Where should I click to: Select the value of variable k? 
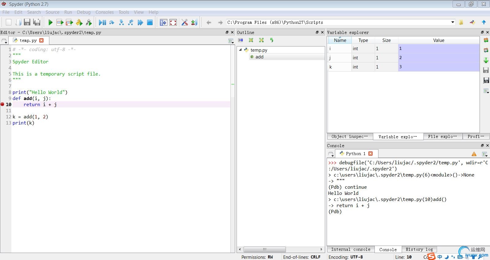[x=439, y=67]
